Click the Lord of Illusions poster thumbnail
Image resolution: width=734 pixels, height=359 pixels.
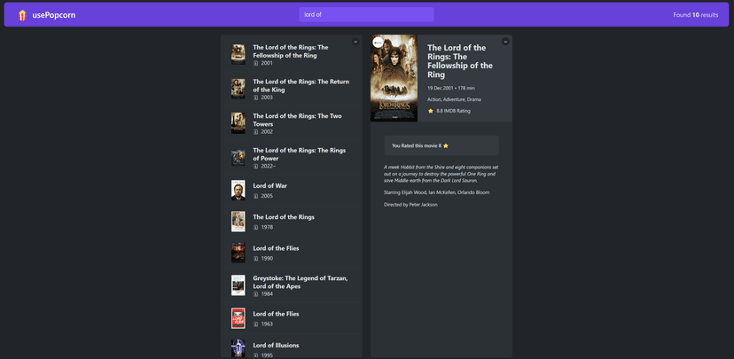coord(238,348)
